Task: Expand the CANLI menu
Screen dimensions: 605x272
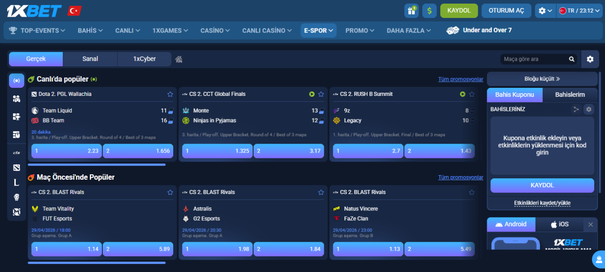Action: (128, 31)
